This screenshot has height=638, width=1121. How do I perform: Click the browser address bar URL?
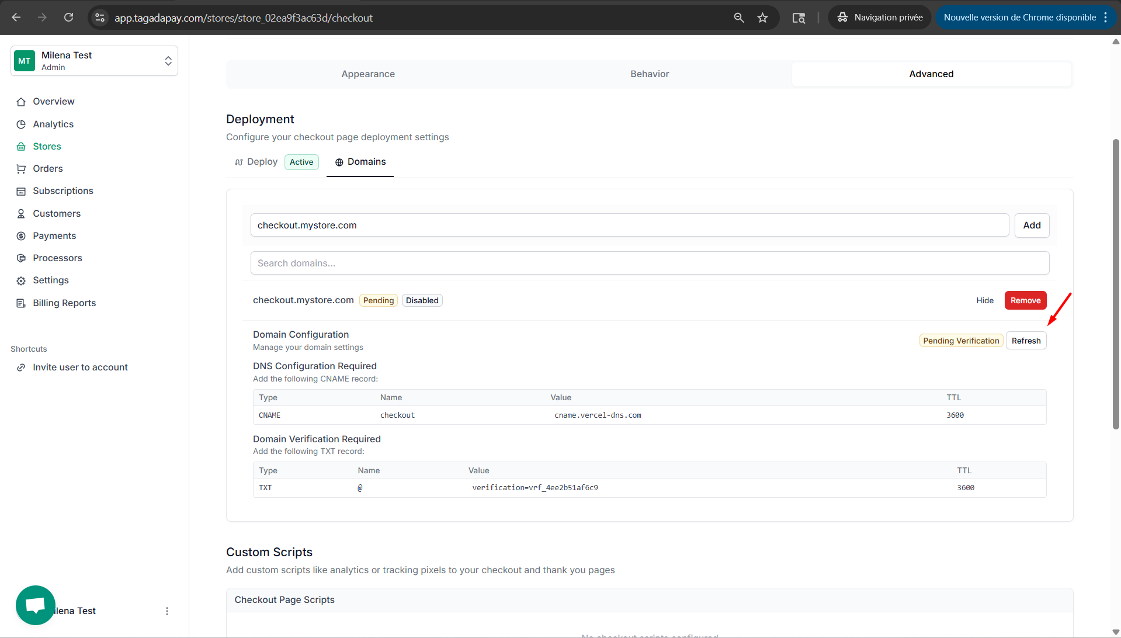pos(244,18)
